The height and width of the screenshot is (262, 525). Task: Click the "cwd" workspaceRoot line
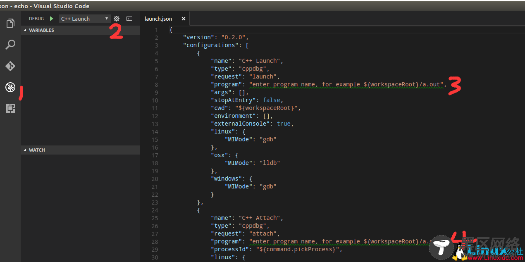[255, 108]
